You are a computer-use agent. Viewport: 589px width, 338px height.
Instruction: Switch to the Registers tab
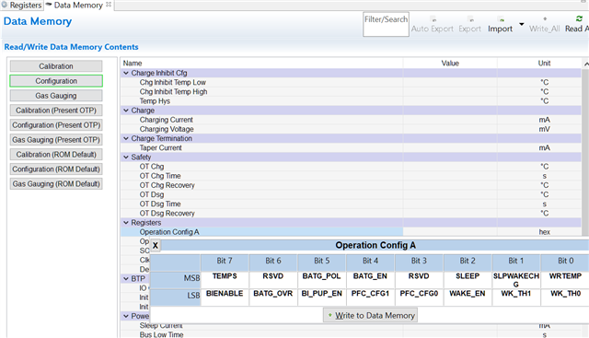[21, 6]
